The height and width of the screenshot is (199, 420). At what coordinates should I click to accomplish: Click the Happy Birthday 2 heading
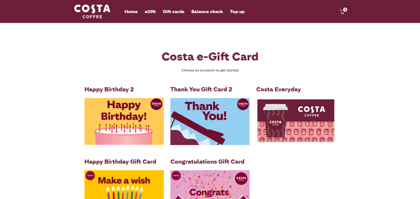coord(109,89)
